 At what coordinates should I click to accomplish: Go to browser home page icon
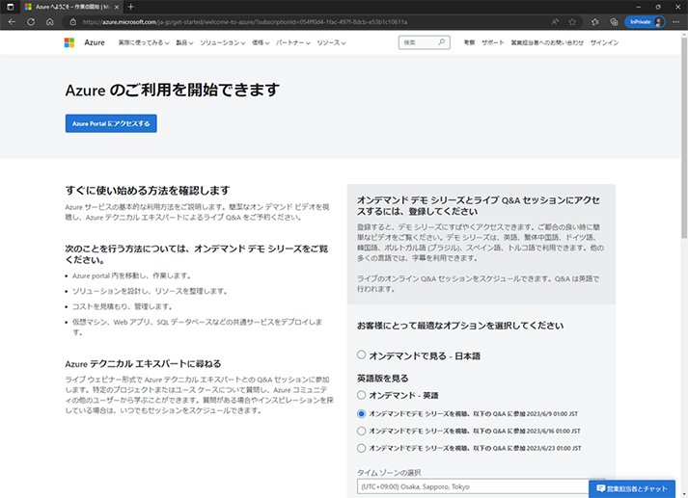point(50,22)
